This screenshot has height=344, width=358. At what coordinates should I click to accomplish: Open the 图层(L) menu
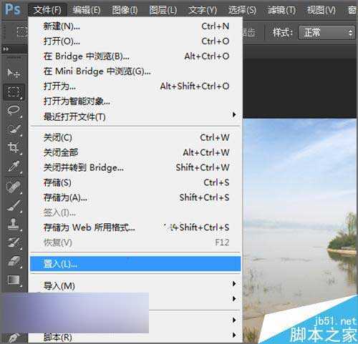point(163,10)
